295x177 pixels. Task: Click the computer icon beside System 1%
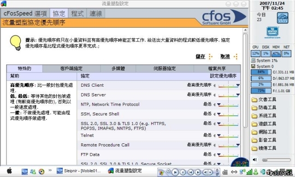click(x=253, y=60)
